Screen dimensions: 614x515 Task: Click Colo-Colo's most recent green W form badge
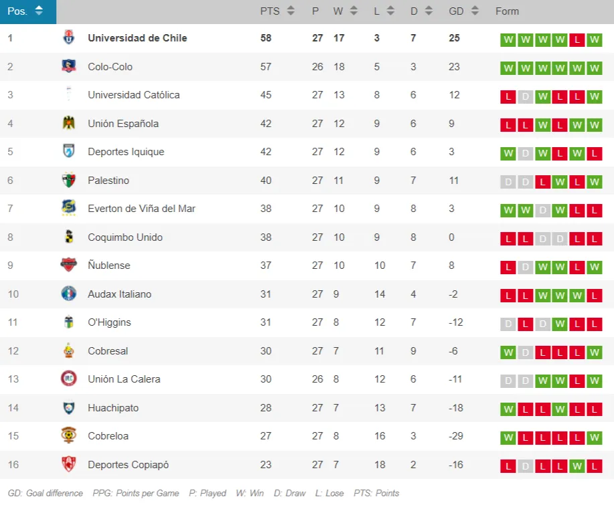click(594, 68)
